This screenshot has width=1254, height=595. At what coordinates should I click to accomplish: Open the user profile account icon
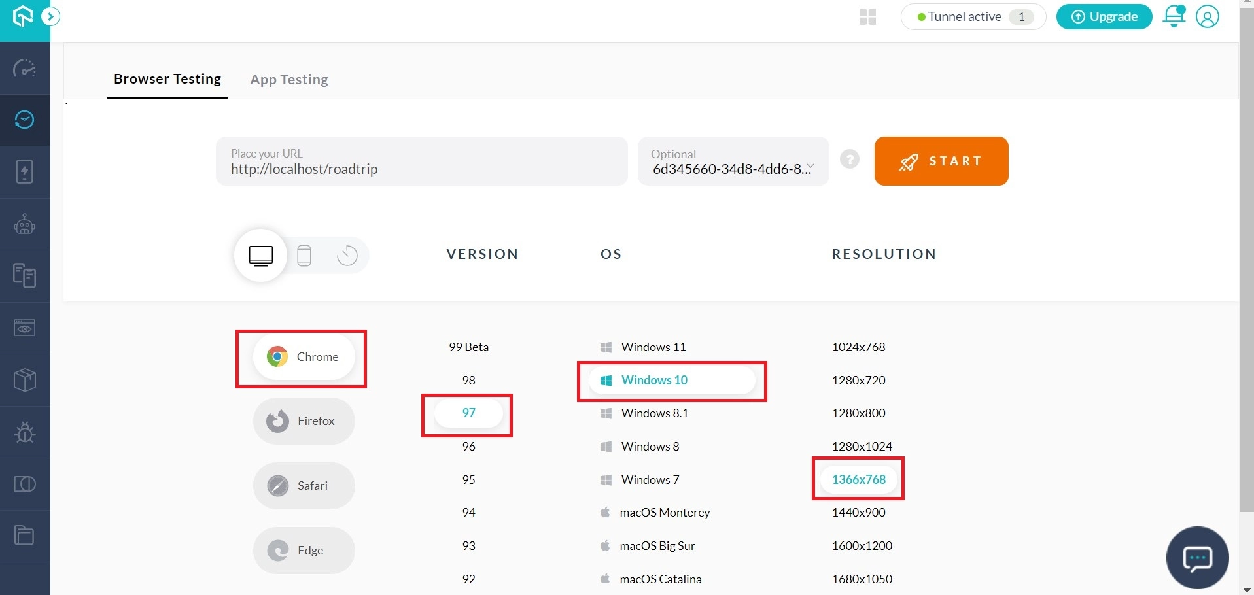click(1207, 16)
